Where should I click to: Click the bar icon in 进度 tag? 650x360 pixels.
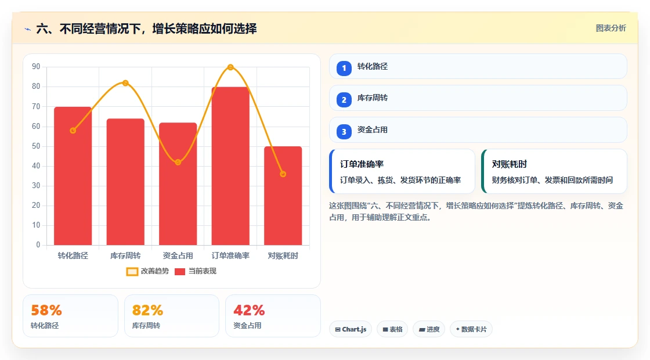tap(421, 329)
